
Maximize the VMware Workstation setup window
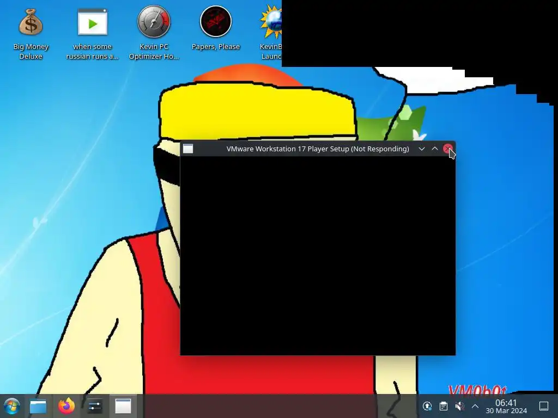pyautogui.click(x=434, y=149)
